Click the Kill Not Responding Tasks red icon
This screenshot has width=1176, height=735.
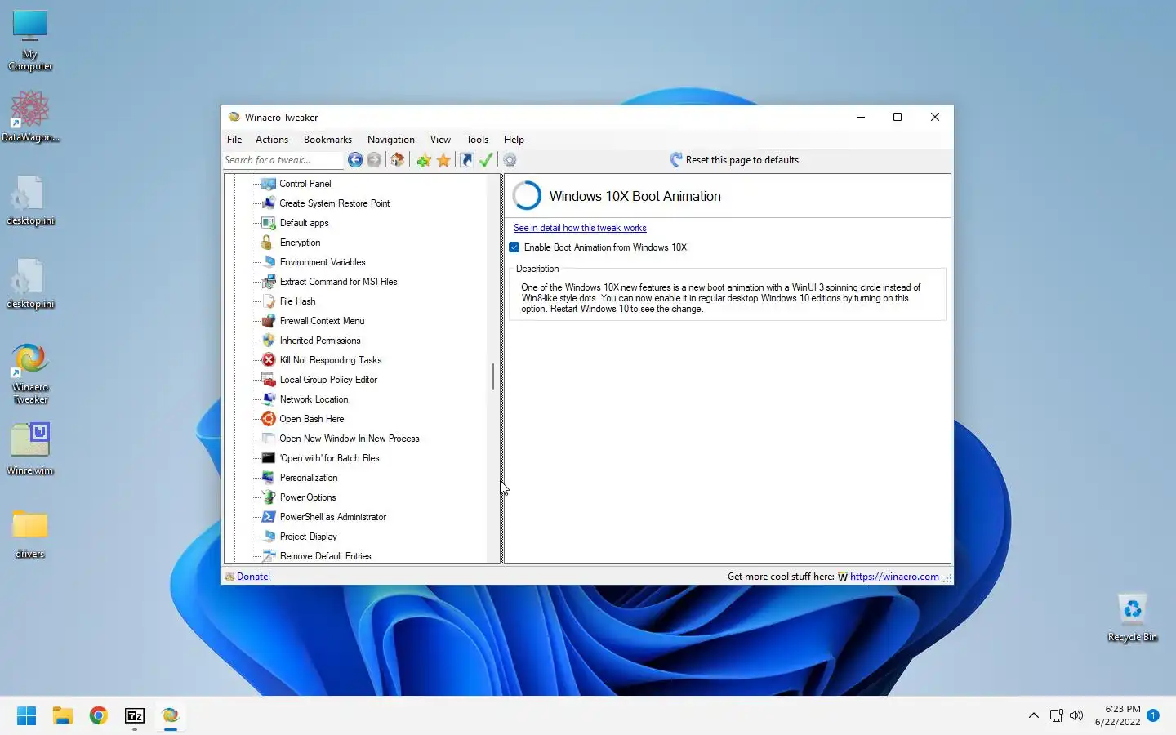[x=268, y=360]
